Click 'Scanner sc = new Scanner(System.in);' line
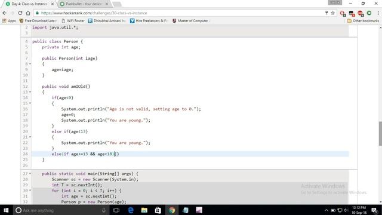 click(95, 179)
